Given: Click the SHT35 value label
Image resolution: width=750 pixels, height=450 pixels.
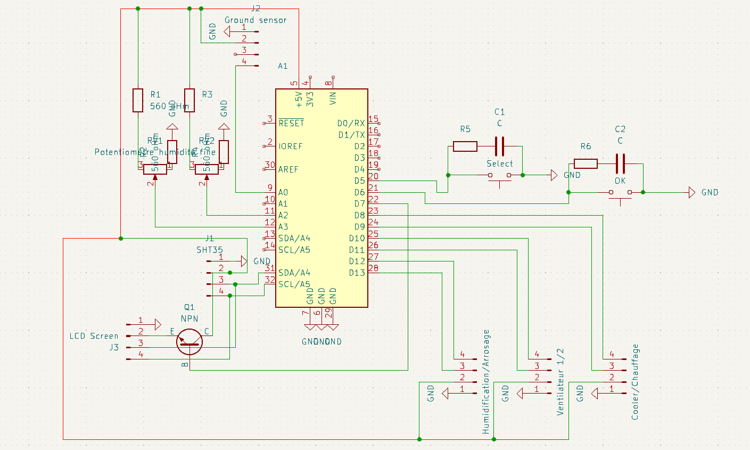Looking at the screenshot, I should pyautogui.click(x=210, y=250).
